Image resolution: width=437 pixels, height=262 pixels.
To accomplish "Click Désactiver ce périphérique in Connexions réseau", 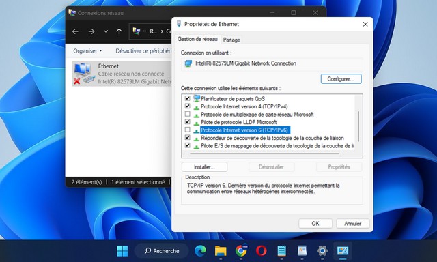I will 143,51.
